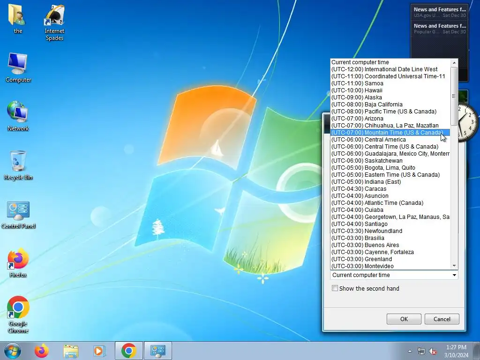This screenshot has height=360, width=480.
Task: Select Newfoundland time zone
Action: pos(390,231)
